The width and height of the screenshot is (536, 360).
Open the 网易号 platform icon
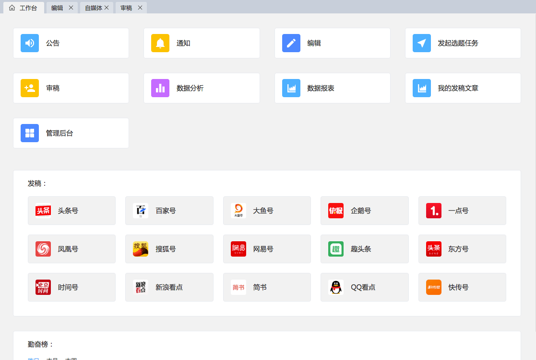(238, 249)
